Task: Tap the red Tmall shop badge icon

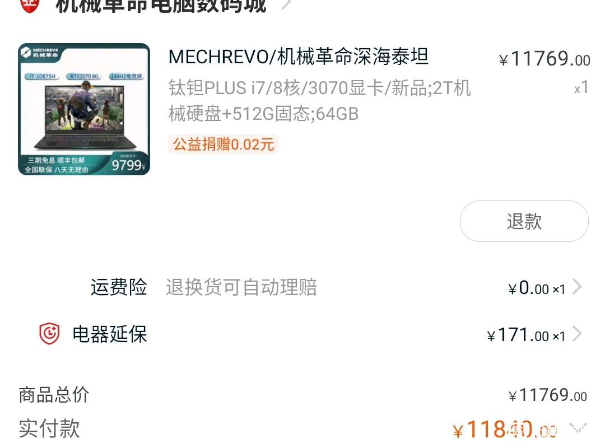Action: (30, 6)
